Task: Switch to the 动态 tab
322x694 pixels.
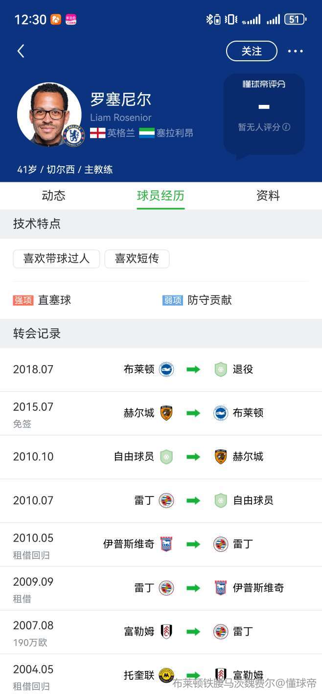Action: pyautogui.click(x=53, y=196)
